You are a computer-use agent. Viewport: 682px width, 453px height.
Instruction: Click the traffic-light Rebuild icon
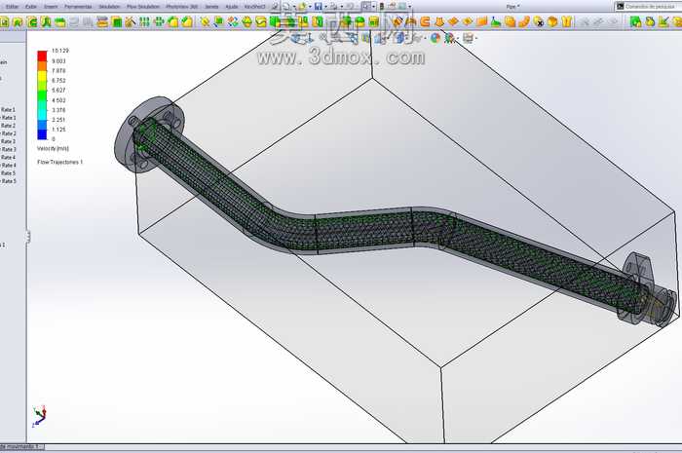[x=382, y=7]
